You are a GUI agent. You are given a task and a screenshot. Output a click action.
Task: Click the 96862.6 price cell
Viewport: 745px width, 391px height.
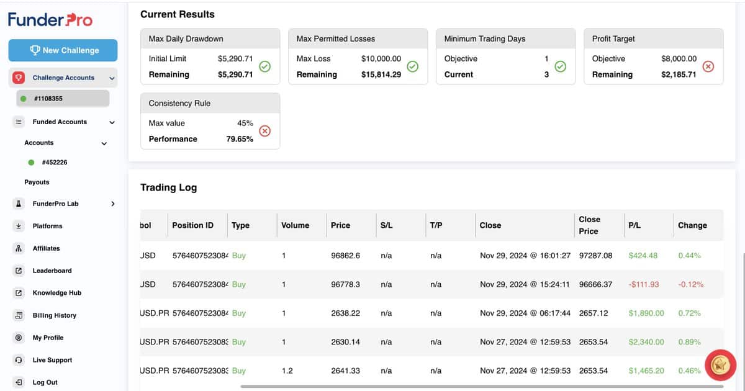[346, 256]
